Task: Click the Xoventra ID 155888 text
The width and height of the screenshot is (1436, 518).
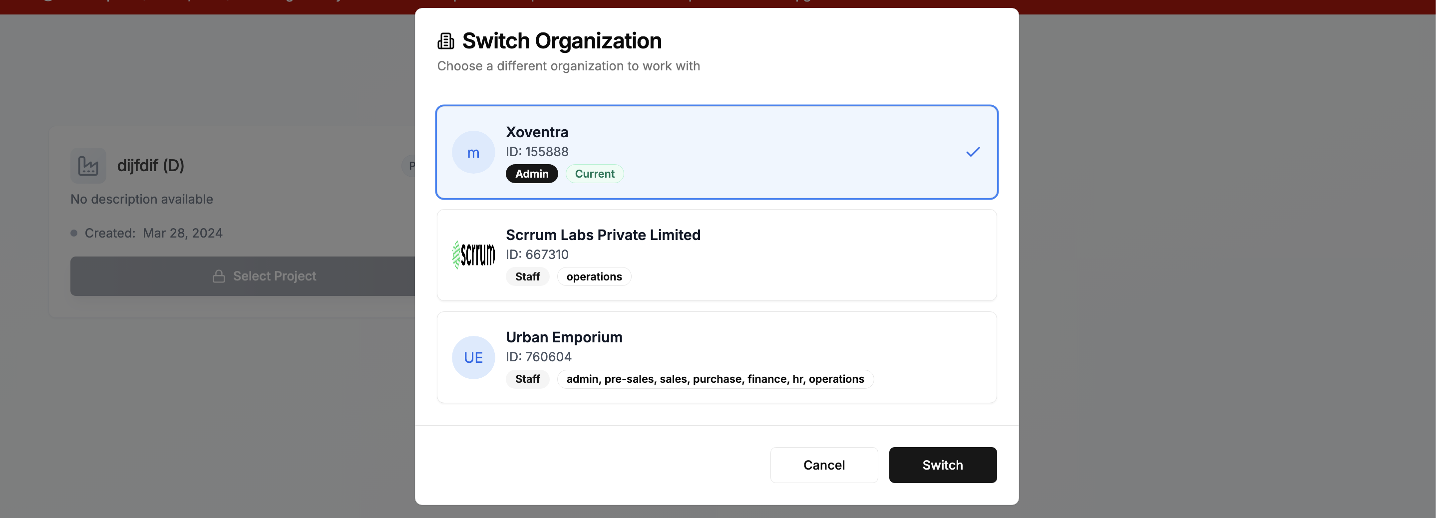Action: (x=537, y=152)
